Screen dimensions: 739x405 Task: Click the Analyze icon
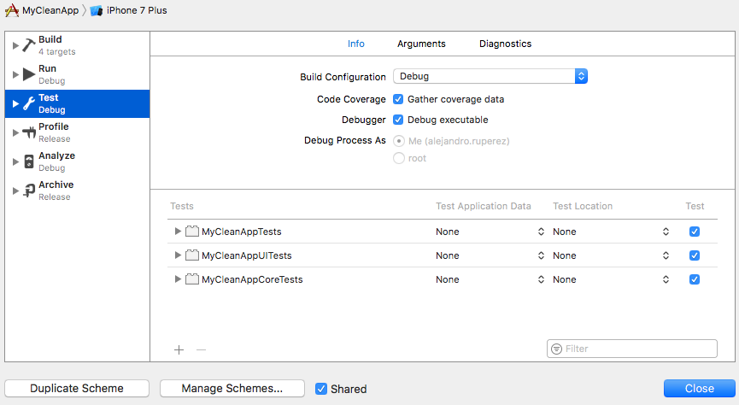29,161
